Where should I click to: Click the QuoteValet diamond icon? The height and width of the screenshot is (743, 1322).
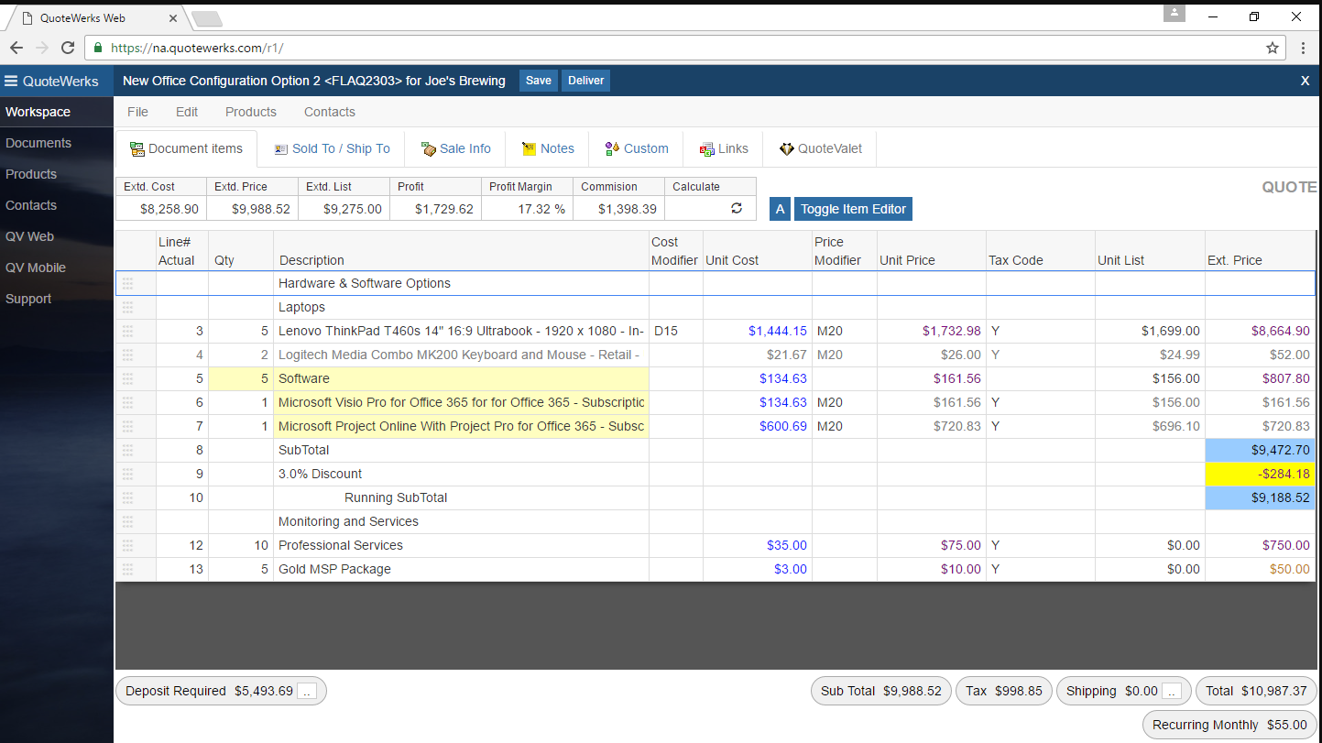pos(786,148)
